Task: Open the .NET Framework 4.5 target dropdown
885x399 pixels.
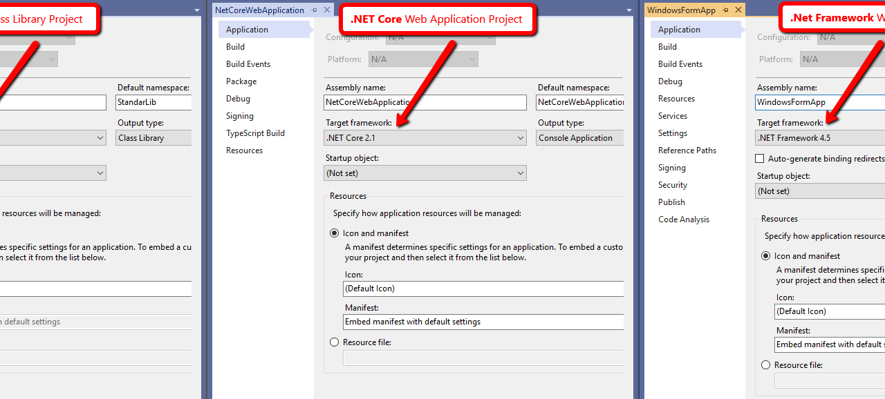Action: [820, 138]
